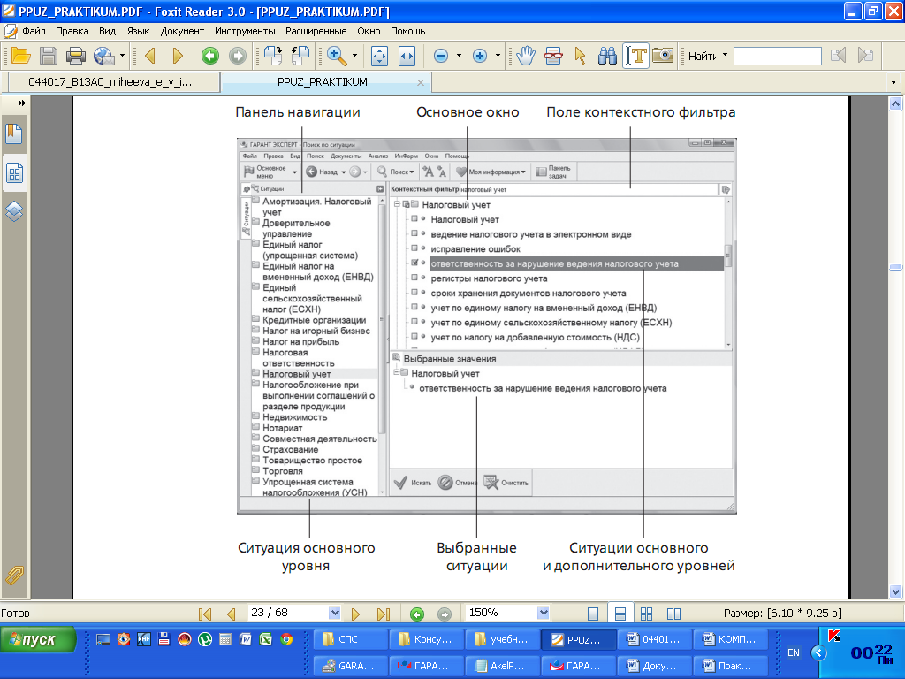905x679 pixels.
Task: Expand the navigation panel chevrons
Action: (x=21, y=103)
